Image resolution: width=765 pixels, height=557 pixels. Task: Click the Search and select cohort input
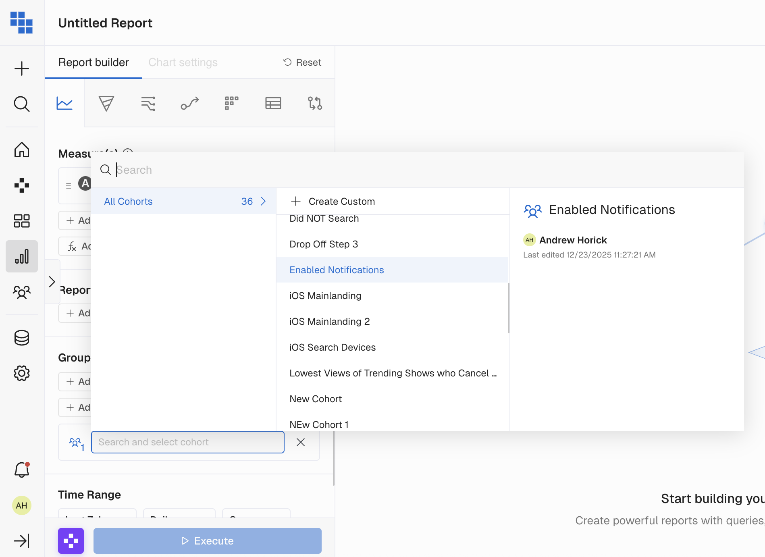[188, 442]
